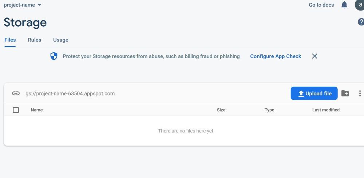The width and height of the screenshot is (364, 178).
Task: Open the account avatar menu
Action: click(360, 5)
